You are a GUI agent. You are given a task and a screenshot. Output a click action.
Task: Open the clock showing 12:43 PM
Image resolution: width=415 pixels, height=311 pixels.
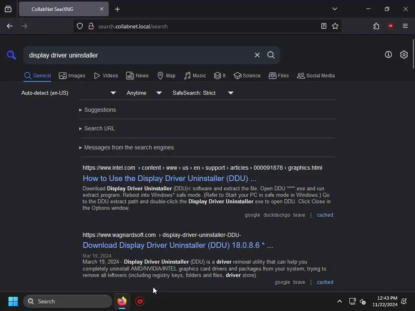pos(385,301)
